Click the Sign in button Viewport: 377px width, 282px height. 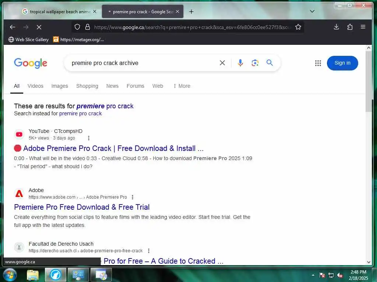(x=342, y=63)
